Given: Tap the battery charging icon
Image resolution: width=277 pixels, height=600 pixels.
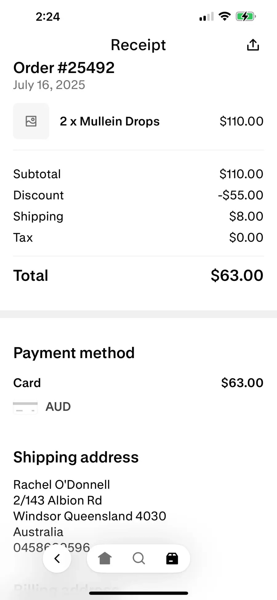Looking at the screenshot, I should point(246,16).
